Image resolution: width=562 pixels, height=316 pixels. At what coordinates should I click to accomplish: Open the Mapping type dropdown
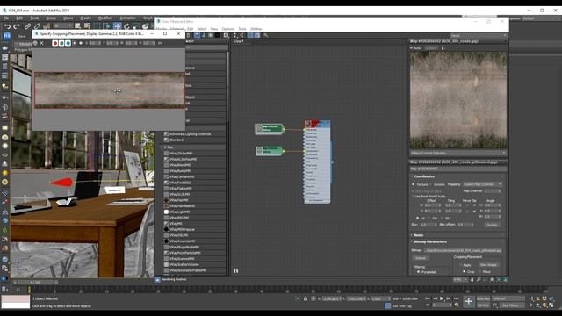pos(482,184)
